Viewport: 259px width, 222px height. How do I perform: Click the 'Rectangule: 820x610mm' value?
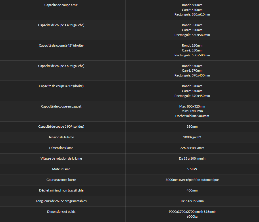point(192,15)
